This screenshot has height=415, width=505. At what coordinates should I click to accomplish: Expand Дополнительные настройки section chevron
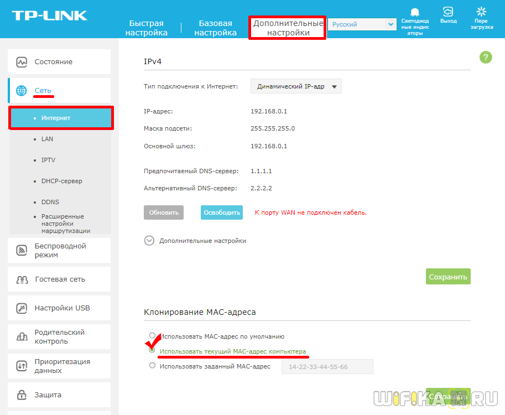pyautogui.click(x=149, y=240)
